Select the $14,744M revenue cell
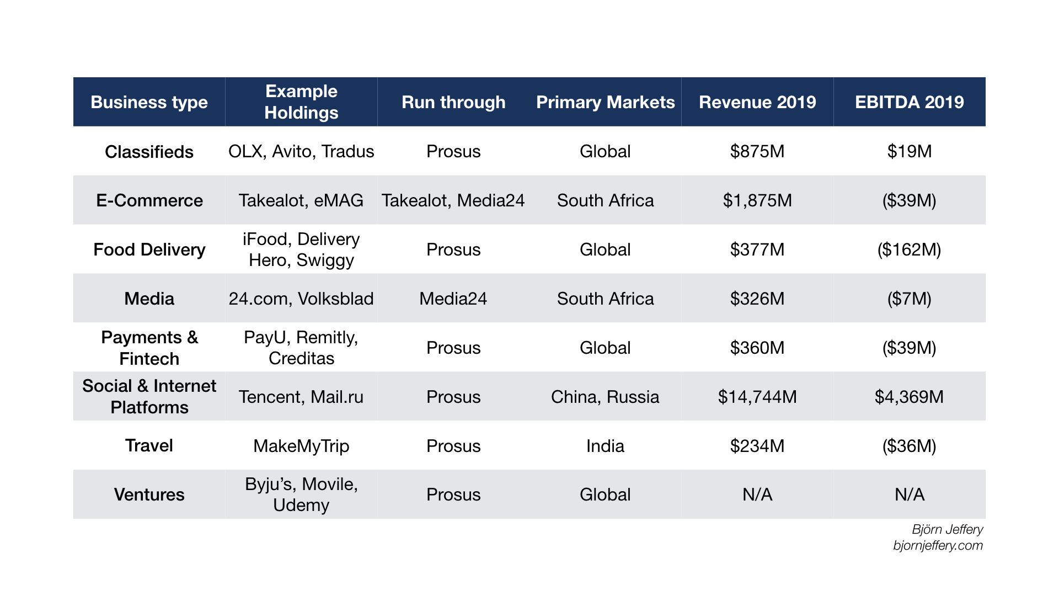This screenshot has width=1059, height=596. [x=757, y=397]
